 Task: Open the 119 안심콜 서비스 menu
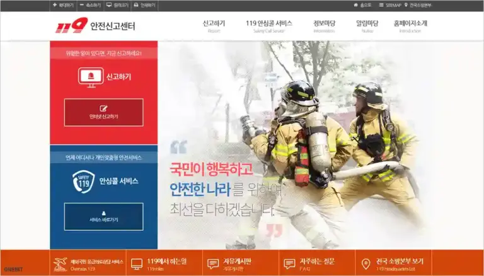click(269, 26)
